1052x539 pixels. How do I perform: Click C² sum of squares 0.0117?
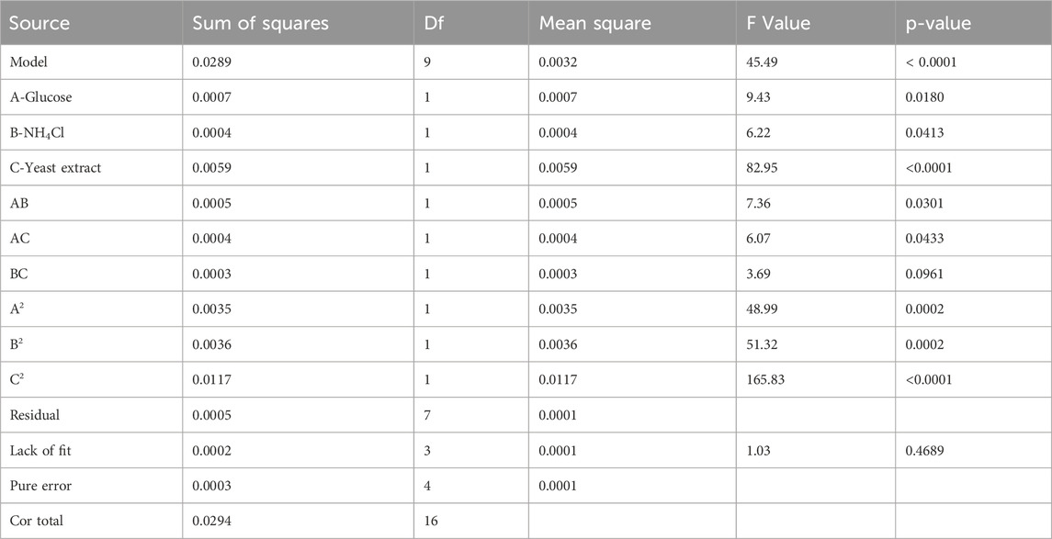coord(212,379)
